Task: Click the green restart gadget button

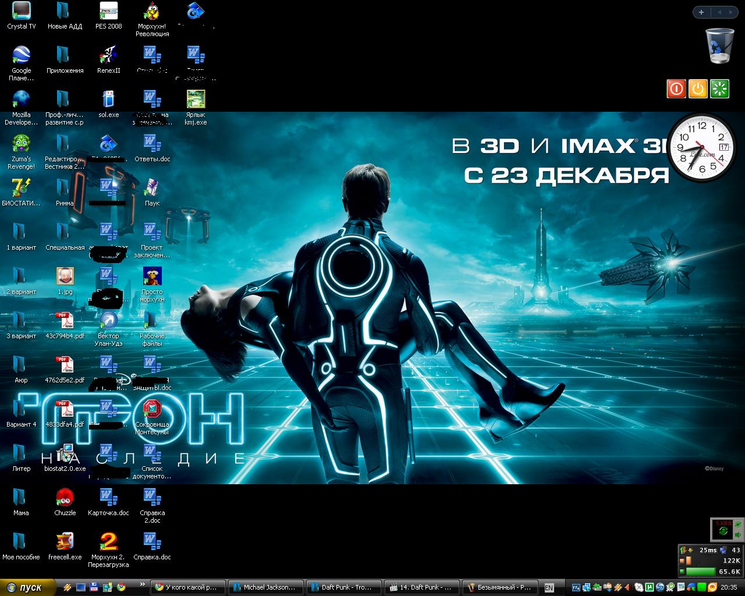Action: pos(720,88)
